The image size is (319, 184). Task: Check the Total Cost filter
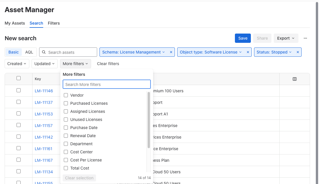coord(66,168)
